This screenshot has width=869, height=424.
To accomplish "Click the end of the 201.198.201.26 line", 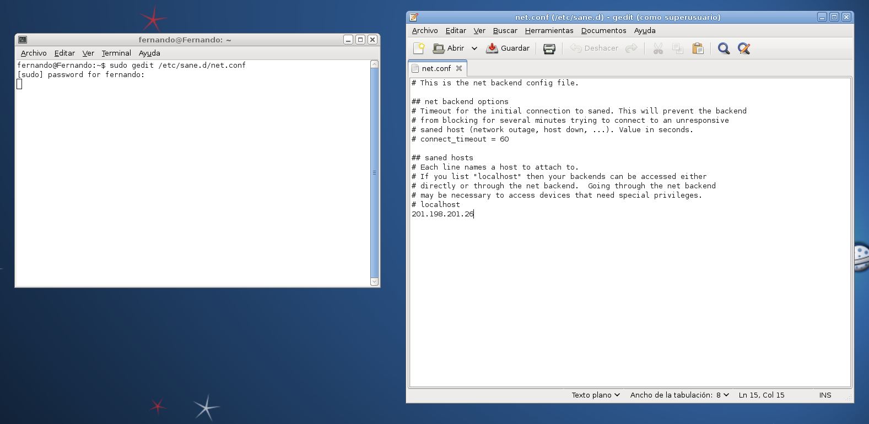I will 474,214.
